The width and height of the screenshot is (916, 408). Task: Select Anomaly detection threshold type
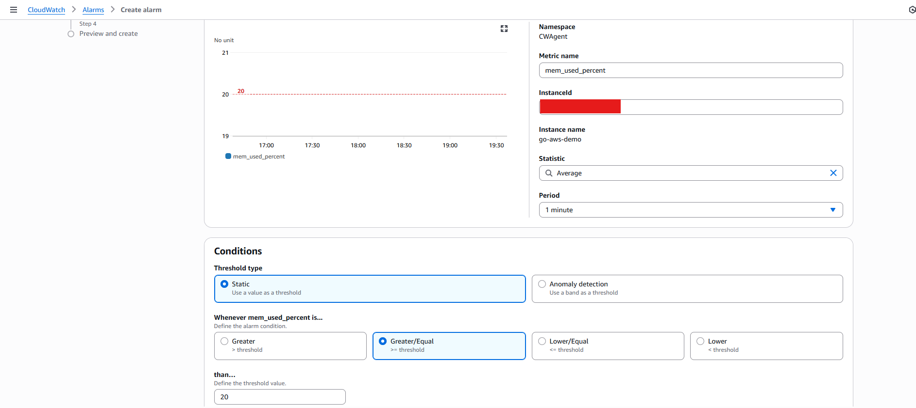(542, 284)
